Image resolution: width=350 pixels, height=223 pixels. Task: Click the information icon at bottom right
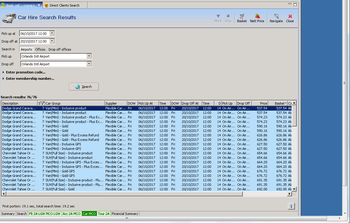click(291, 206)
